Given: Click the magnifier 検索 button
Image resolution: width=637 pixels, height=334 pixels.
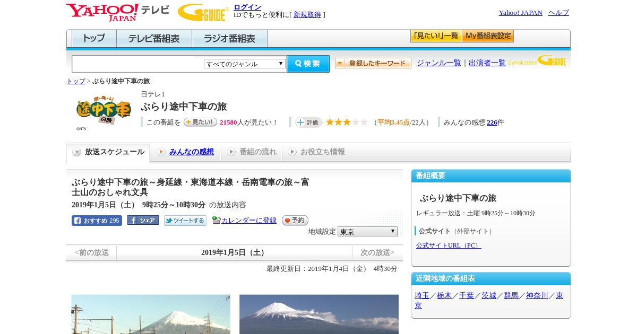Looking at the screenshot, I should point(308,64).
